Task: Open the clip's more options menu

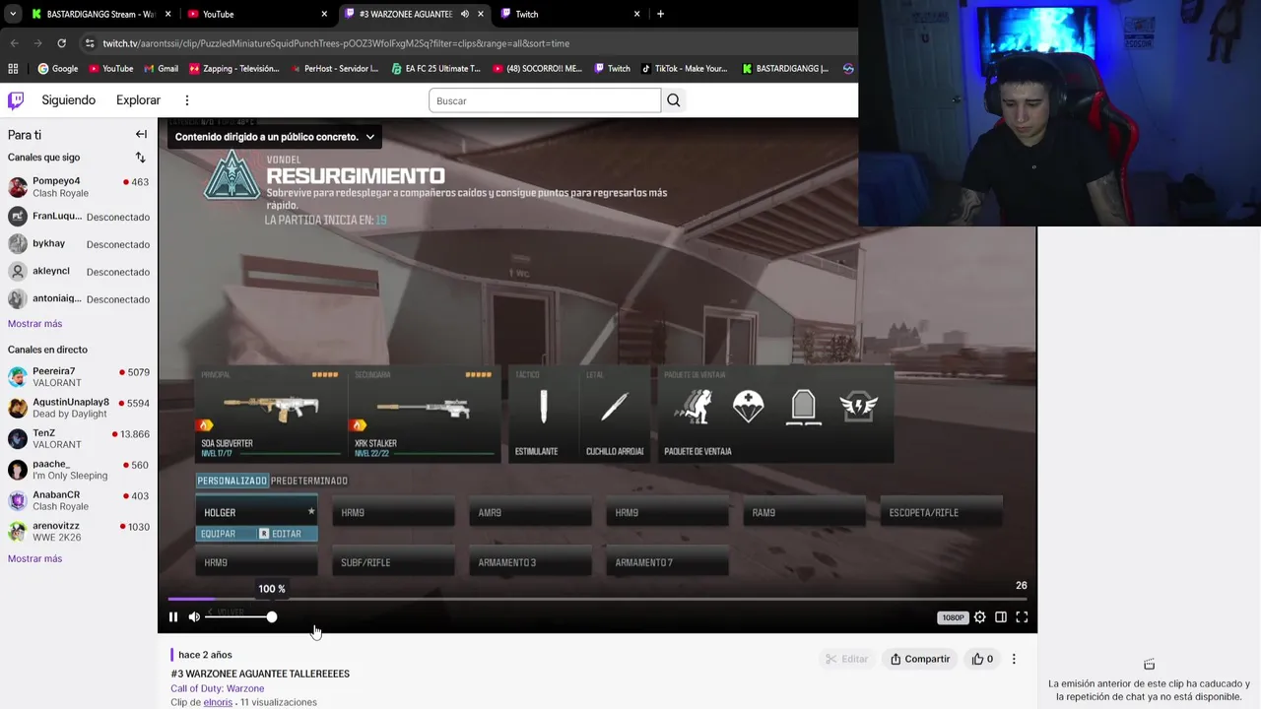Action: 1014,659
